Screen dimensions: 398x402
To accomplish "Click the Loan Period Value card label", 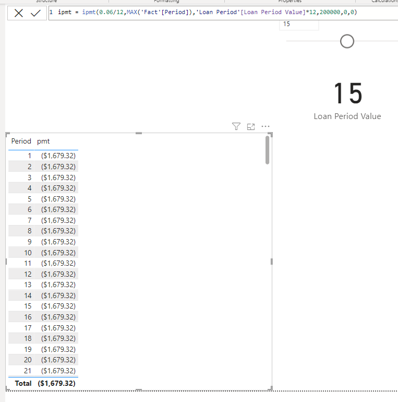I will [347, 116].
